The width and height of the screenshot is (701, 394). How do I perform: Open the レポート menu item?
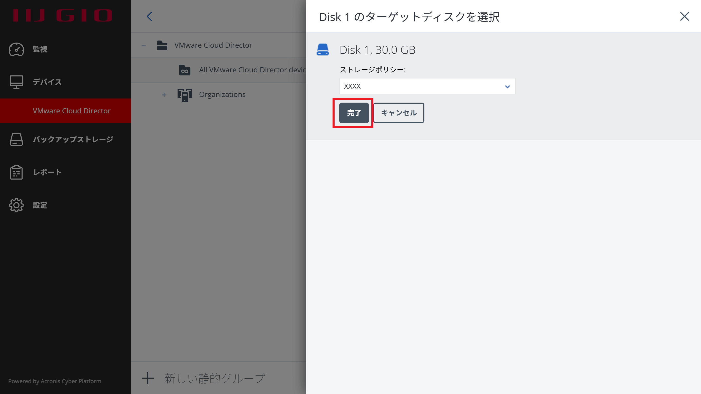click(47, 172)
